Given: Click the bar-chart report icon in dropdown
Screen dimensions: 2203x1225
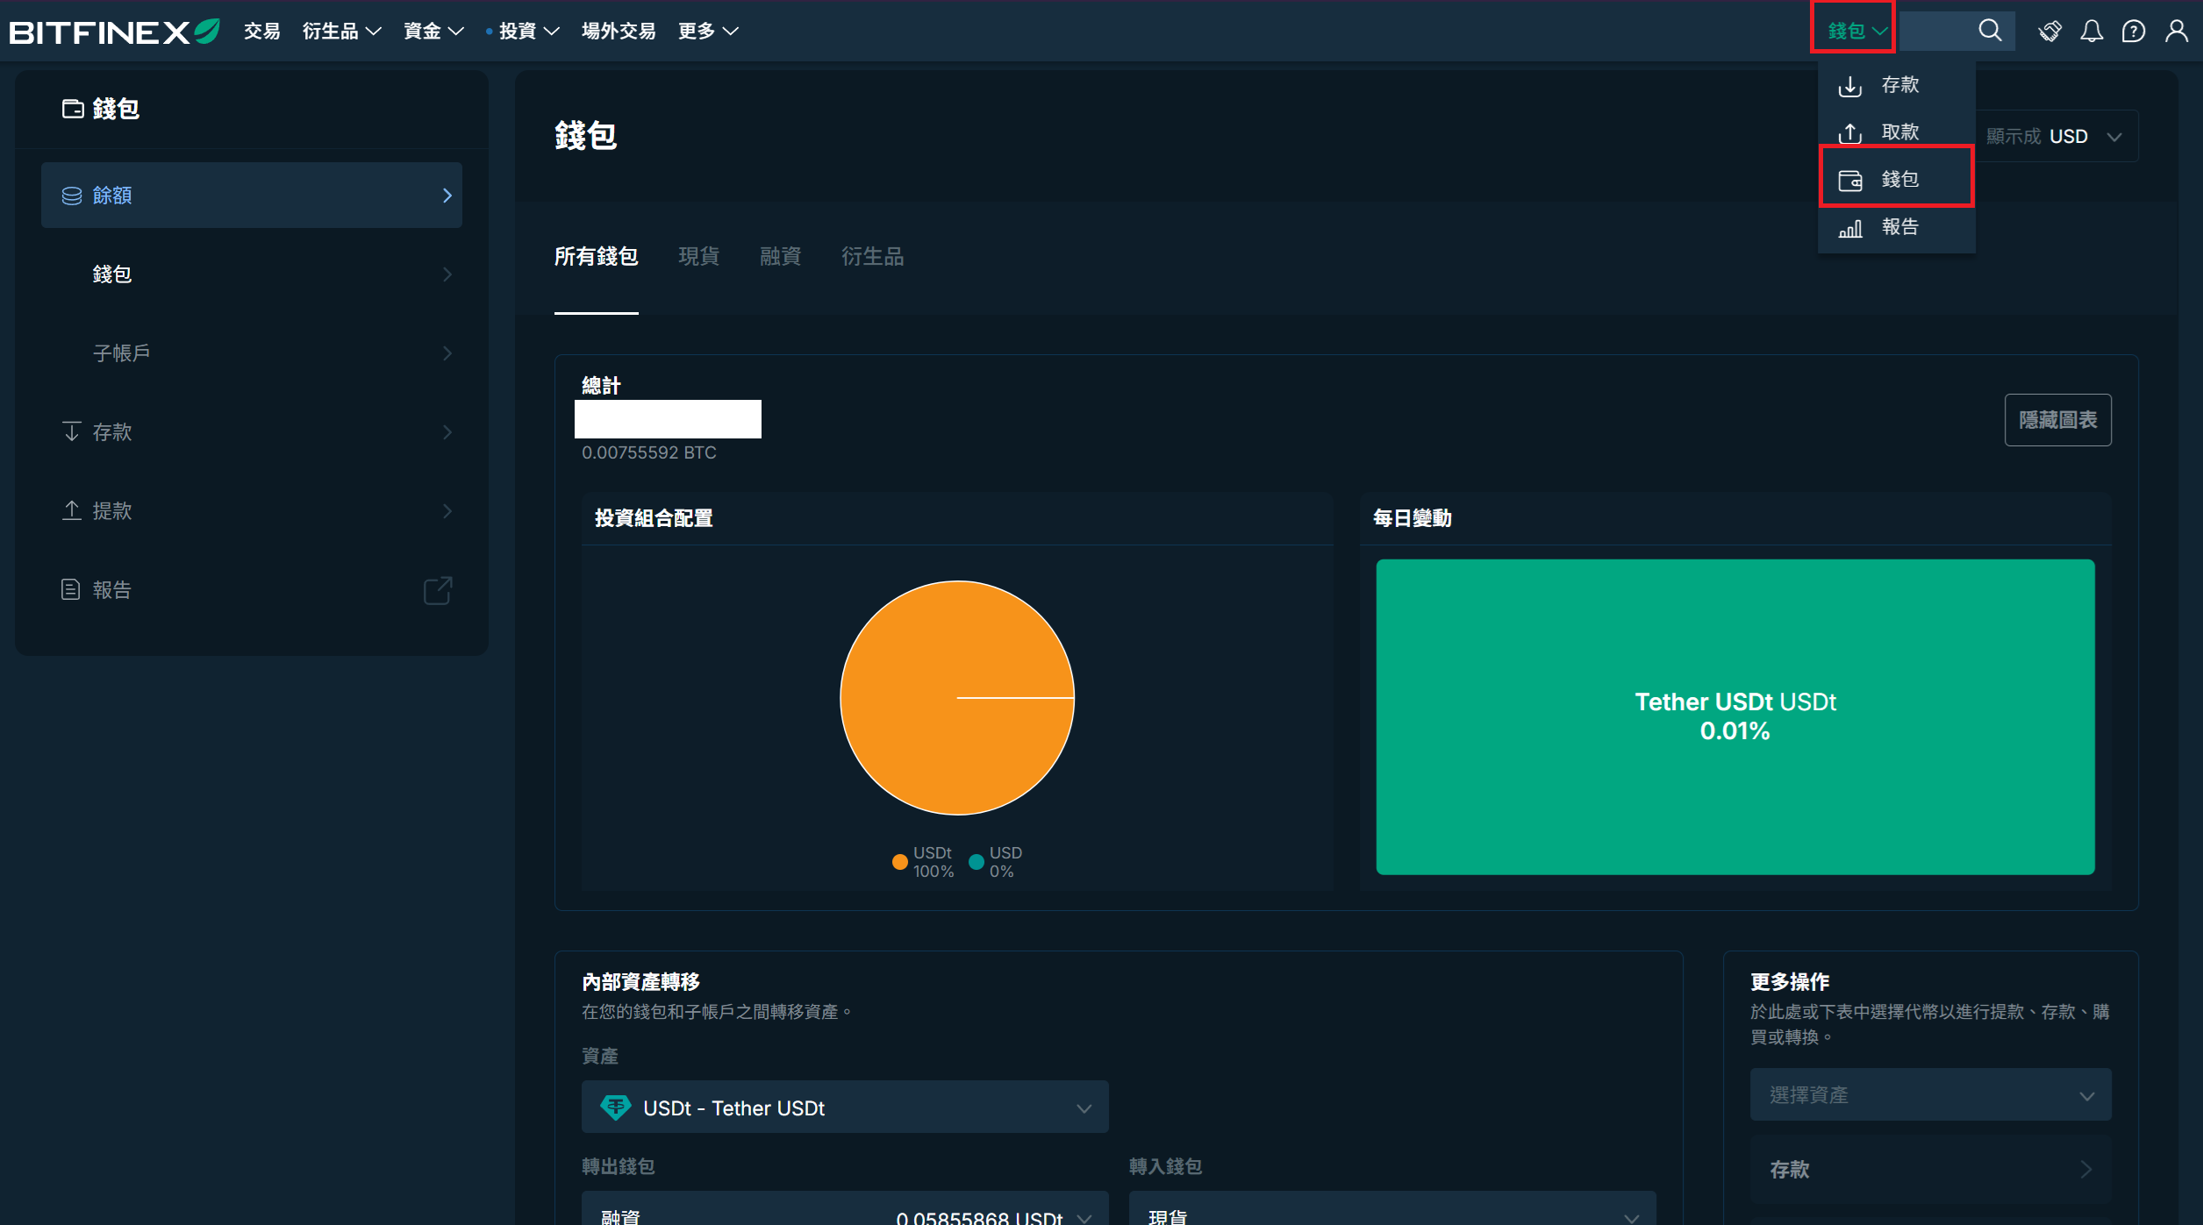Looking at the screenshot, I should 1850,228.
